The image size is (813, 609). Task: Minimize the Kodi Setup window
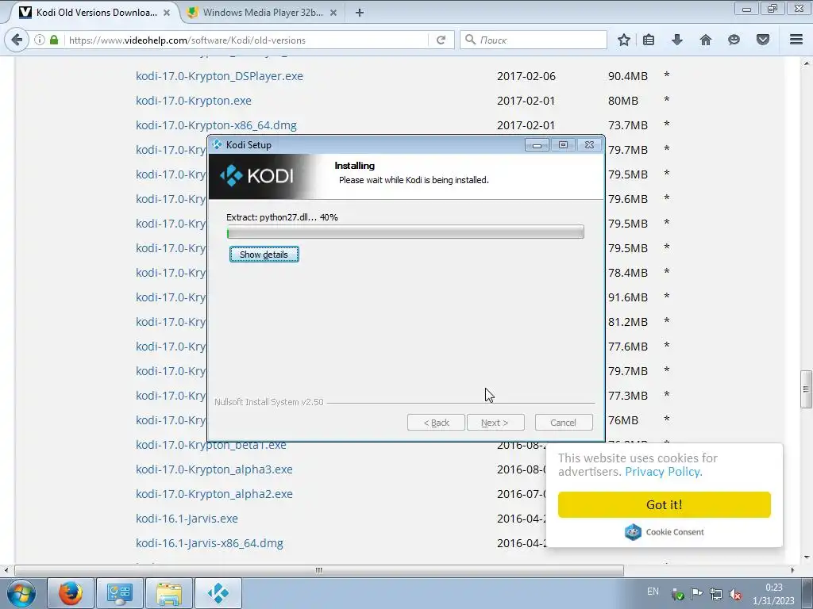tap(537, 145)
